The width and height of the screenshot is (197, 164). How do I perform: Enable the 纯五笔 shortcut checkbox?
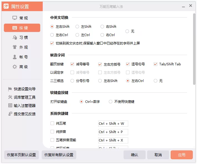(52, 123)
